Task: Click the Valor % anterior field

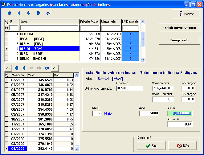Action: pyautogui.click(x=163, y=99)
